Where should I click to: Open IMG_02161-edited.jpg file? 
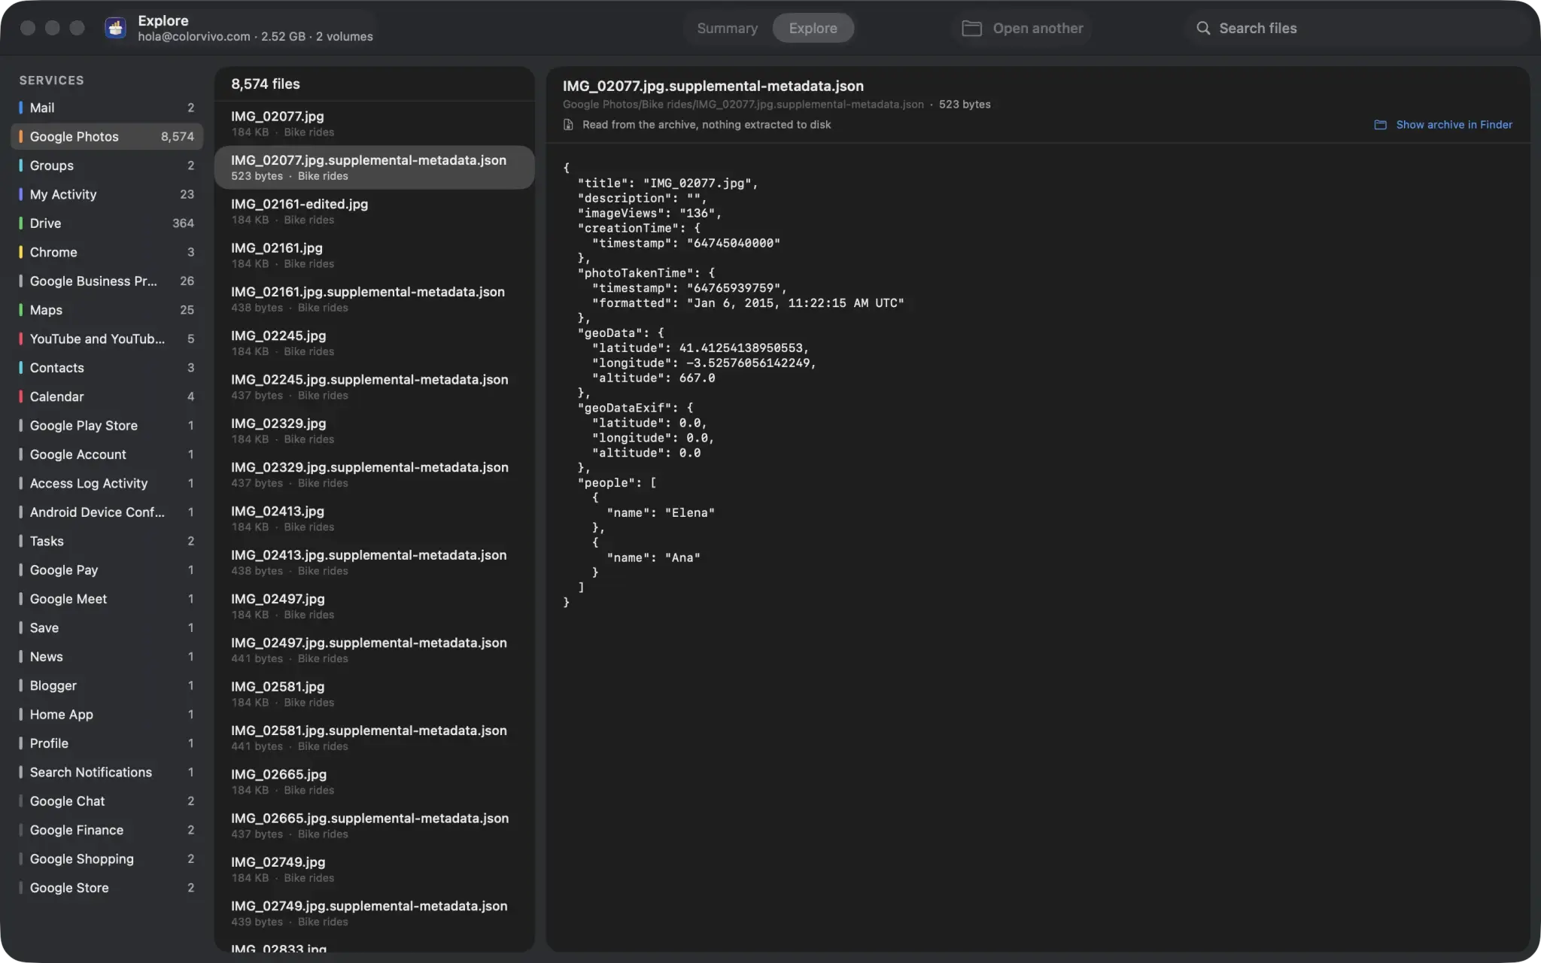(x=374, y=211)
